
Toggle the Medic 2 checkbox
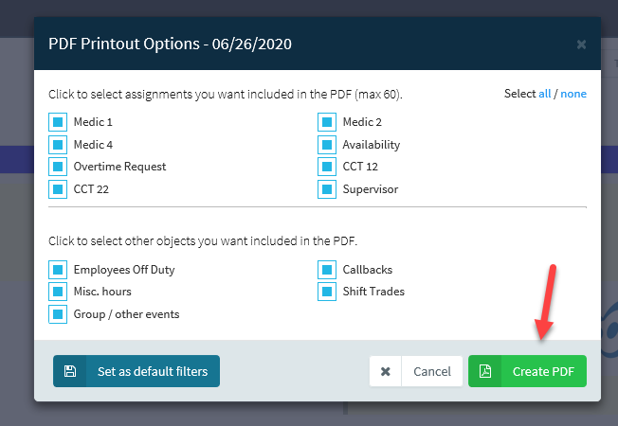327,122
